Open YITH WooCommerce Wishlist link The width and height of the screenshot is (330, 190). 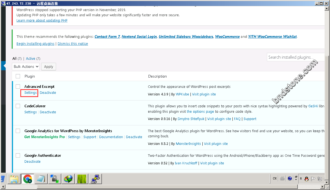(x=273, y=36)
